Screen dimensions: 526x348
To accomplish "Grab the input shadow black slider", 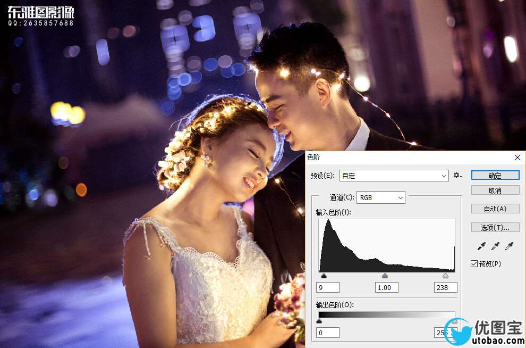I will (x=324, y=276).
